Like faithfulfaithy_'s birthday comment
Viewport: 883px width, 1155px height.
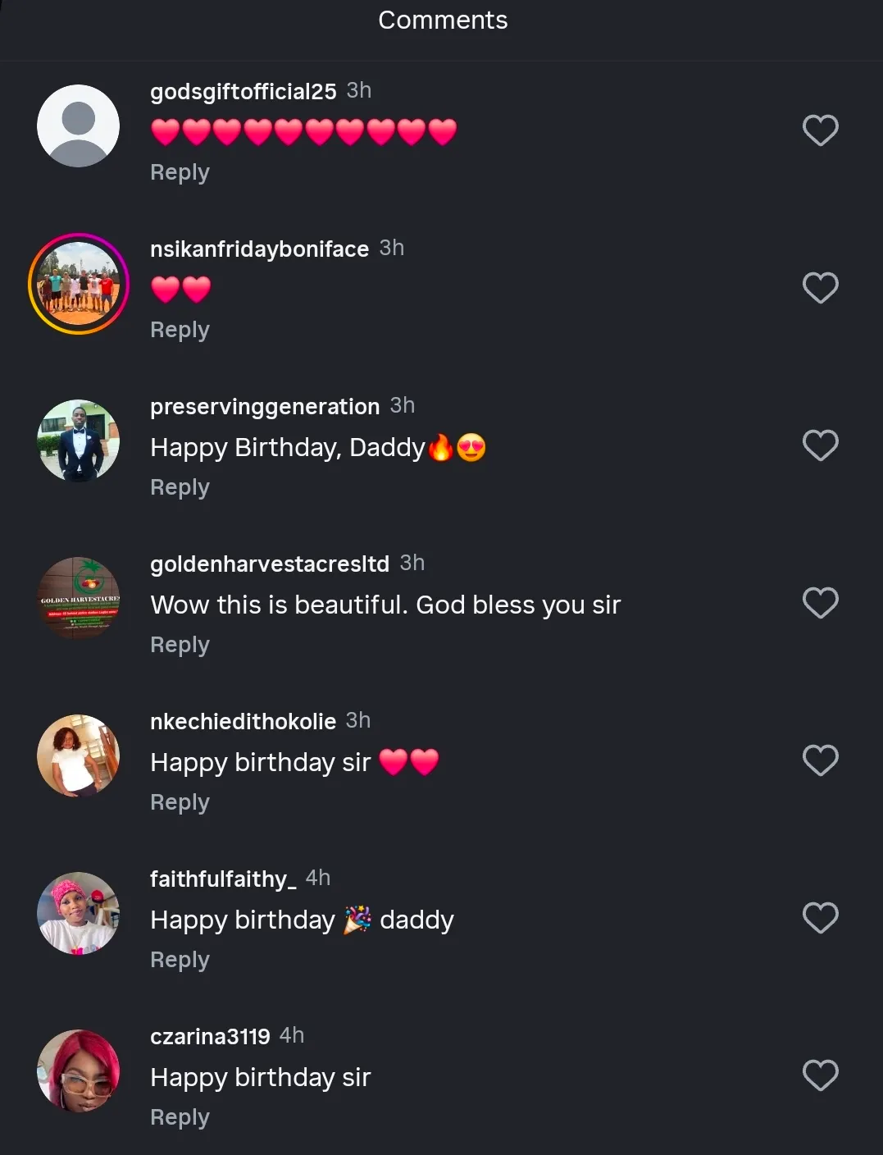click(x=820, y=918)
